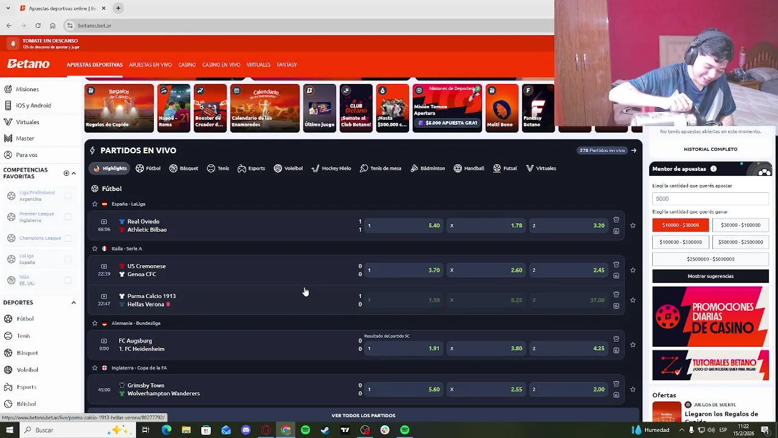This screenshot has width=778, height=438.
Task: Favorite Alemania - Bundesliga league star
Action: coord(94,324)
